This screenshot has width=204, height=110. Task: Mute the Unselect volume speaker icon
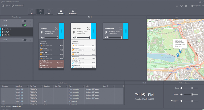click(182, 94)
